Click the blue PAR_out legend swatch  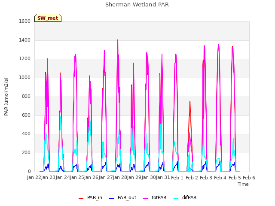click(x=111, y=198)
